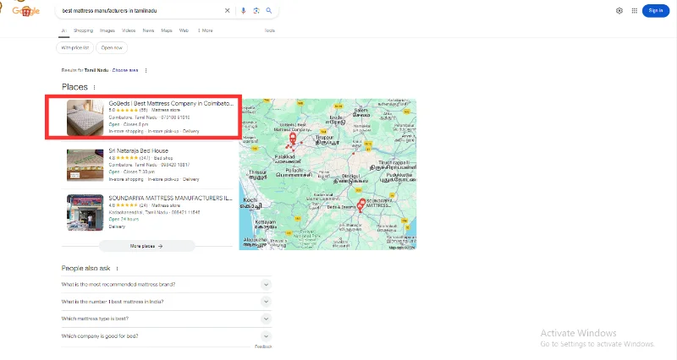677x360 pixels.
Task: Click the 'Open 24 hours' text on SOUNDARIYA listing
Action: point(124,219)
